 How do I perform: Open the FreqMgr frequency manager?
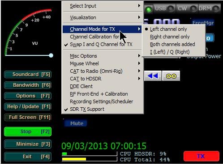coord(203,23)
